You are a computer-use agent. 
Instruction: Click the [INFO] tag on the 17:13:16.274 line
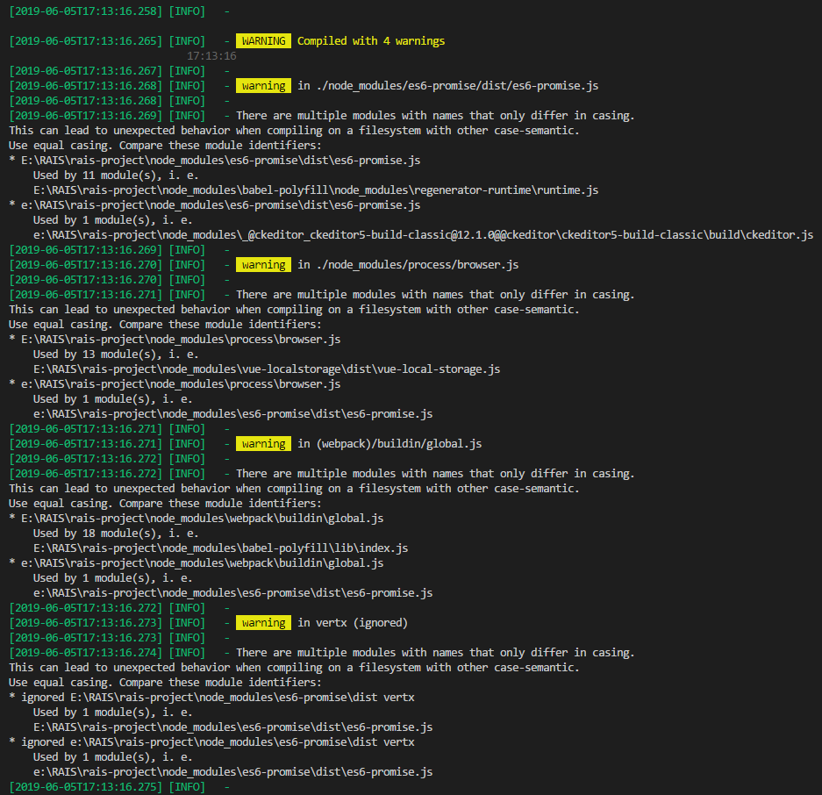pos(187,652)
